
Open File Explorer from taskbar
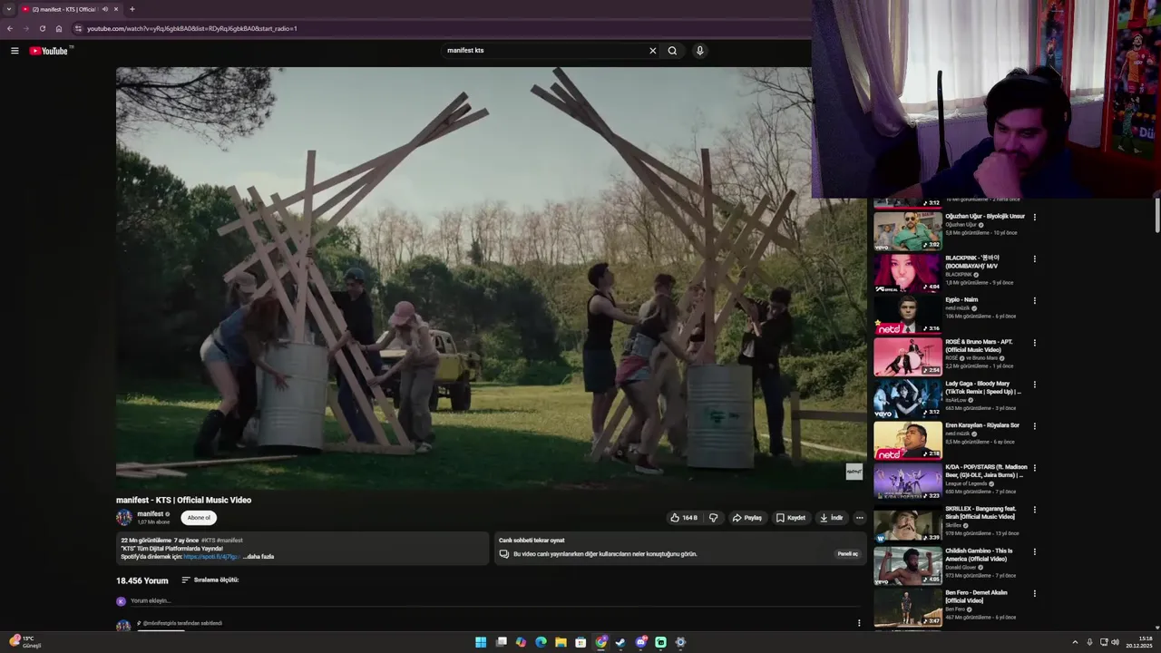tap(561, 642)
